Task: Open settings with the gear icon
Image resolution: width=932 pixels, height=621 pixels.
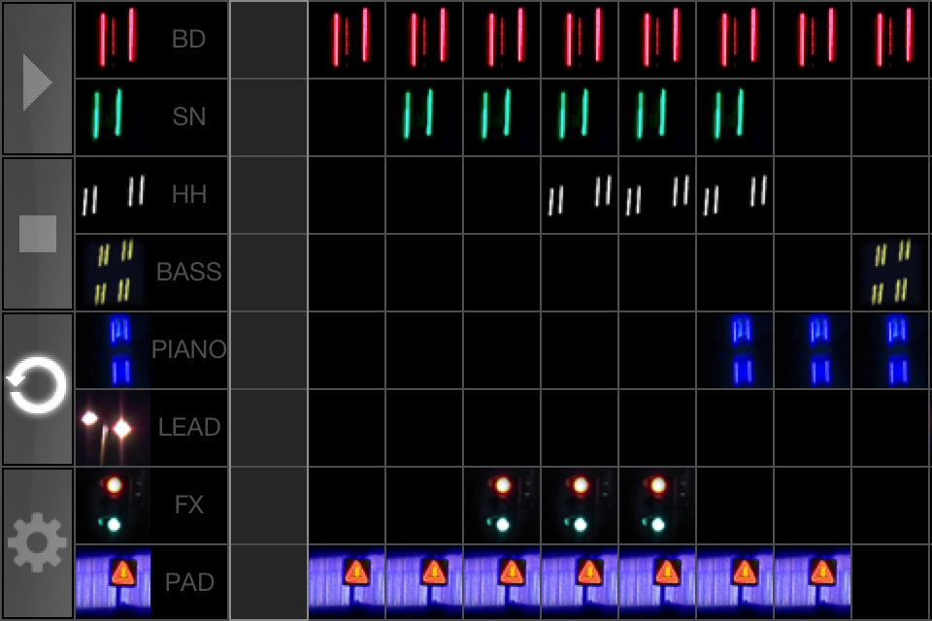Action: [38, 542]
